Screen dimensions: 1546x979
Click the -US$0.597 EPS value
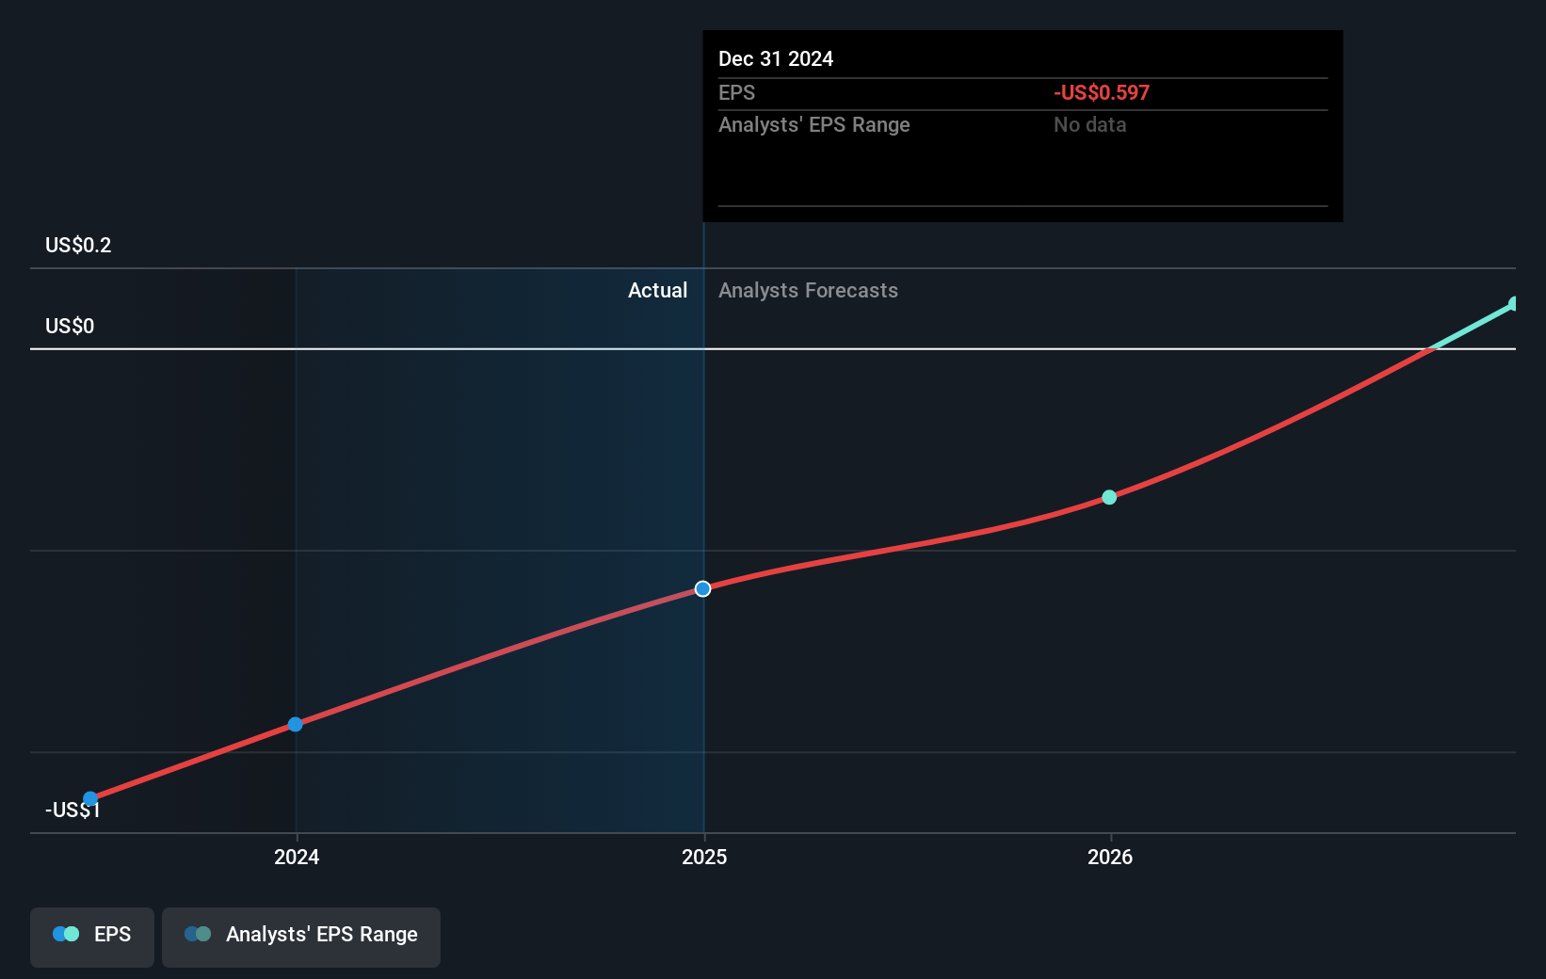(1100, 92)
